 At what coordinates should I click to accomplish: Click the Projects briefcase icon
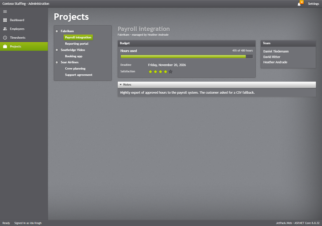[x=5, y=46]
